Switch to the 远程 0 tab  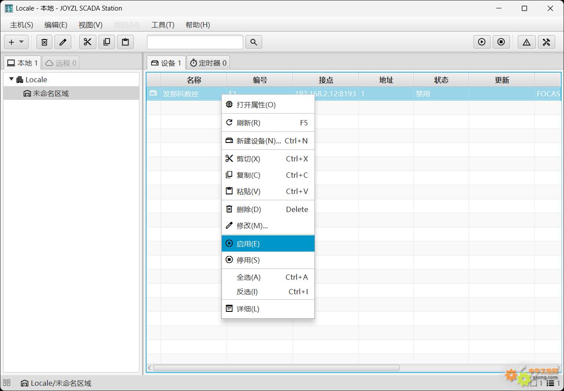(61, 63)
